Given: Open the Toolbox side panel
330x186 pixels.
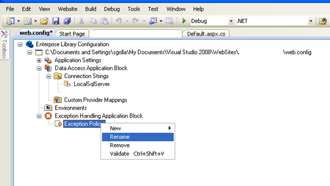Looking at the screenshot, I should [5, 45].
